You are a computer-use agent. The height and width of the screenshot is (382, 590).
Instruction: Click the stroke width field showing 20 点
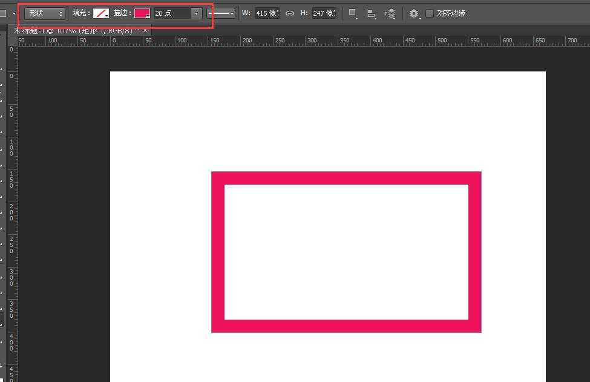pos(171,13)
